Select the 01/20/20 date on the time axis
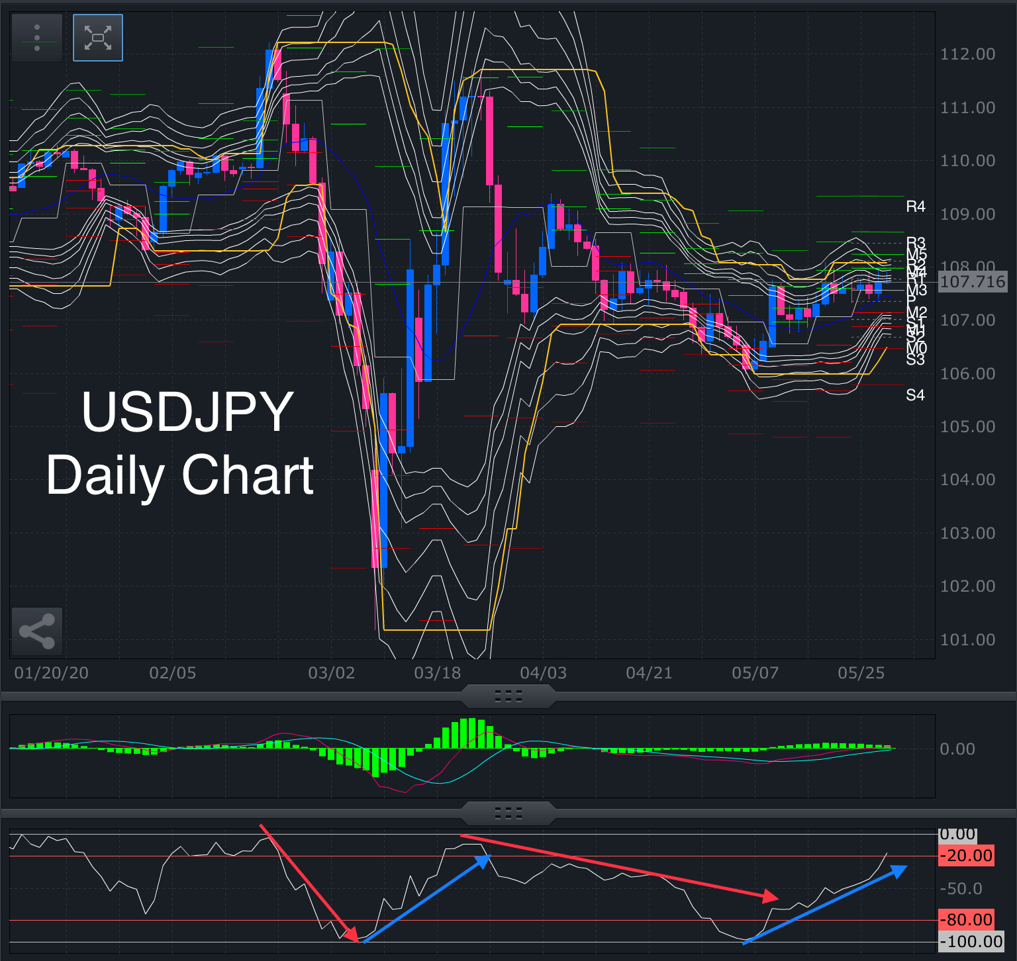Viewport: 1017px width, 961px height. (52, 673)
